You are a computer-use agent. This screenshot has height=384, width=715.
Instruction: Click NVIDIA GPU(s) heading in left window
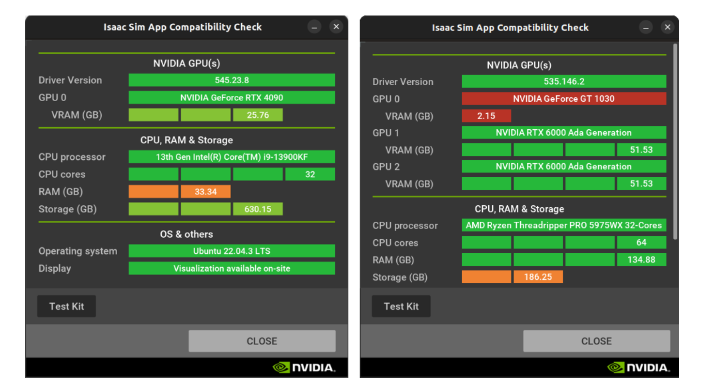click(187, 63)
